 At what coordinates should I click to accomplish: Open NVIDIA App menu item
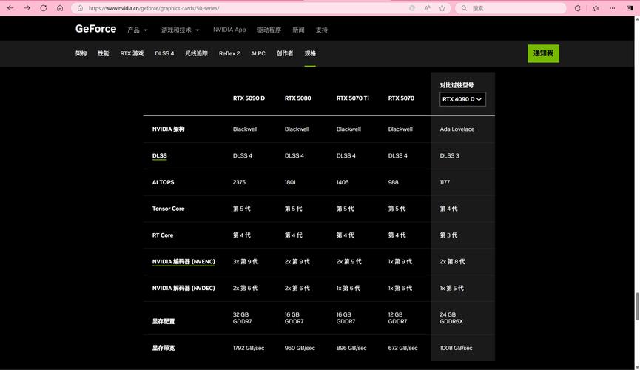(x=229, y=30)
